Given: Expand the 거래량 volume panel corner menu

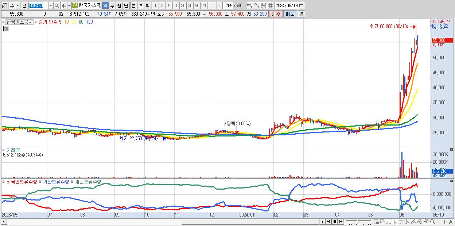Looking at the screenshot, I should (4, 150).
